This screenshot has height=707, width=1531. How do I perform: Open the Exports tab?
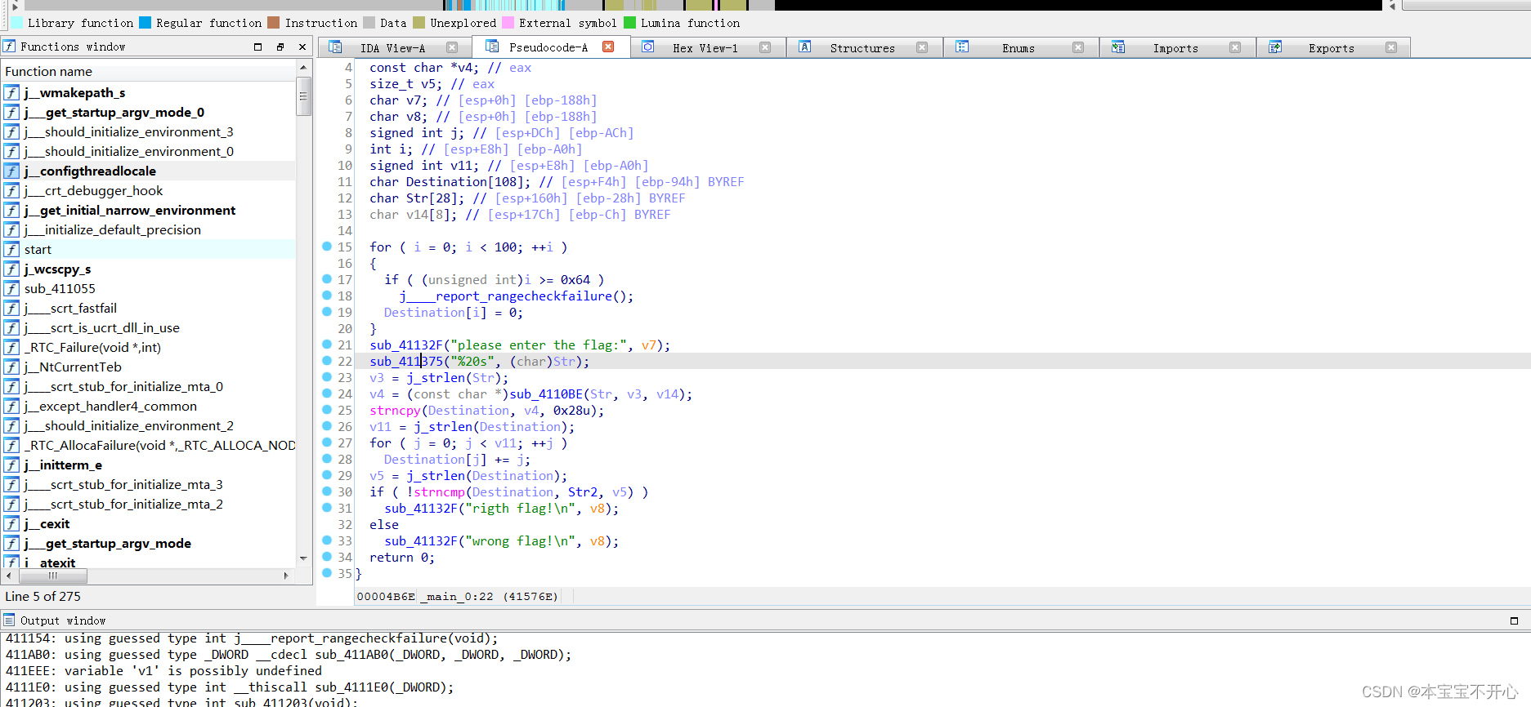[1331, 48]
